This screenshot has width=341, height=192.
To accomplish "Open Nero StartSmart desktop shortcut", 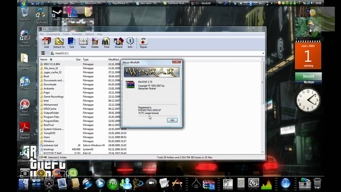I will 25,108.
